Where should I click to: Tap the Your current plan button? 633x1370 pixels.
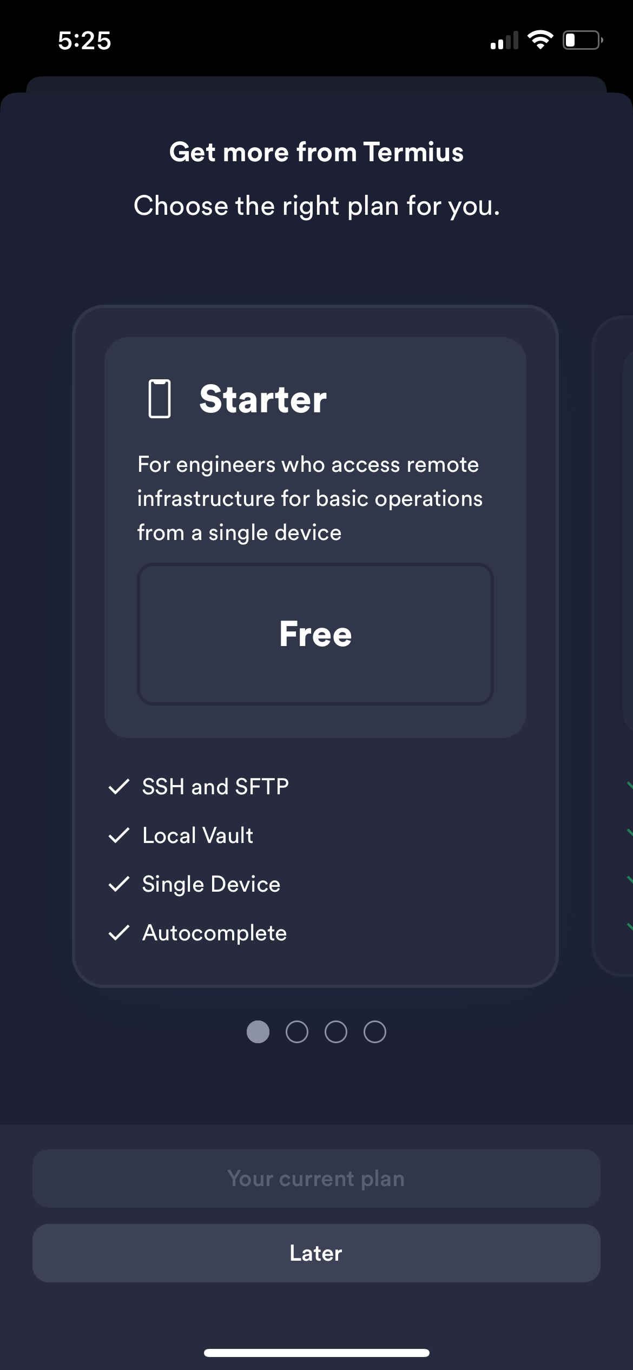pos(316,1178)
